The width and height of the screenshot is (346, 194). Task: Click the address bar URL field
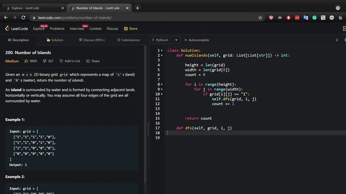(x=145, y=18)
